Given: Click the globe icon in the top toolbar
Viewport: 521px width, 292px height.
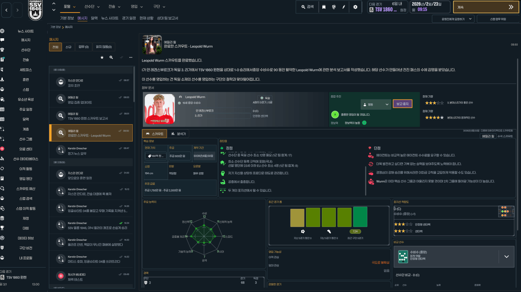Looking at the screenshot, I should pos(334,7).
